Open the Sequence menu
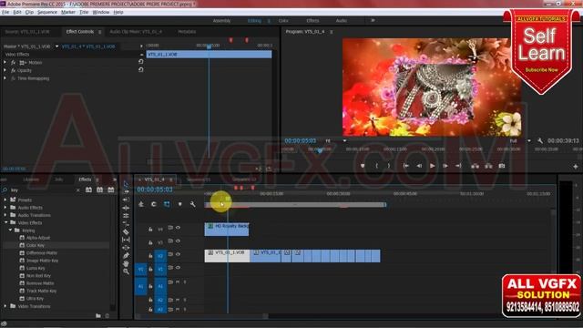 [47, 12]
